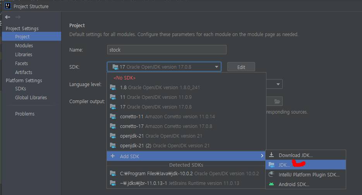Viewport: 362px width, 195px height.
Task: Click the Language level label
Action: pyautogui.click(x=86, y=85)
